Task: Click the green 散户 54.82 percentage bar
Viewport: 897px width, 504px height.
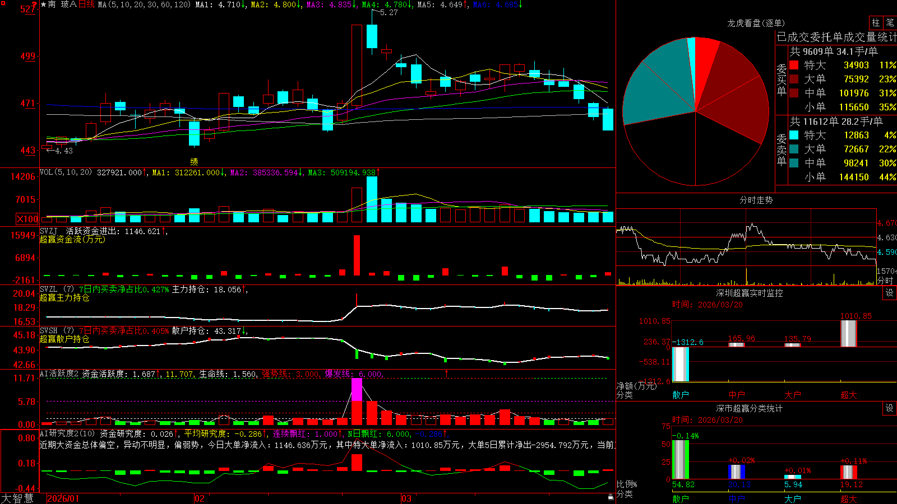Action: [681, 460]
